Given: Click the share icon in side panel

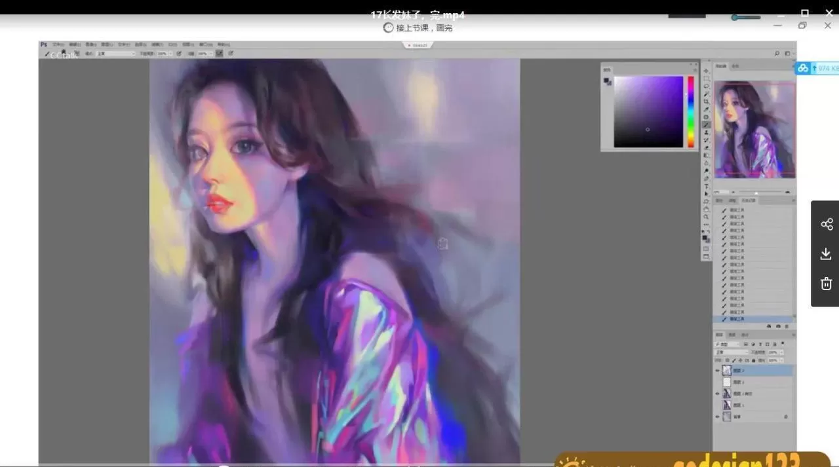Looking at the screenshot, I should click(x=826, y=224).
